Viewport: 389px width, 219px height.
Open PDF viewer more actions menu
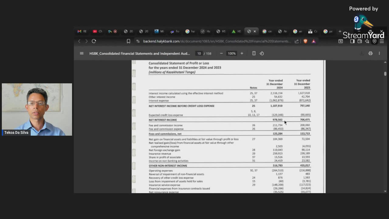(x=379, y=53)
